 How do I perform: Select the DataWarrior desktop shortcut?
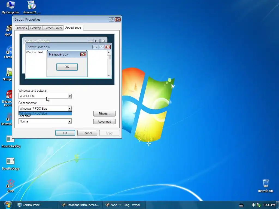(x=7, y=119)
